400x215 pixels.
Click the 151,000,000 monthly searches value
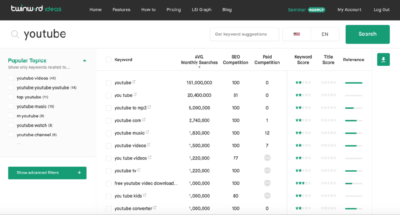pos(199,82)
